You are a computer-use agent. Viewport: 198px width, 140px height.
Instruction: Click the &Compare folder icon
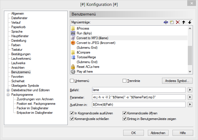[73, 52]
